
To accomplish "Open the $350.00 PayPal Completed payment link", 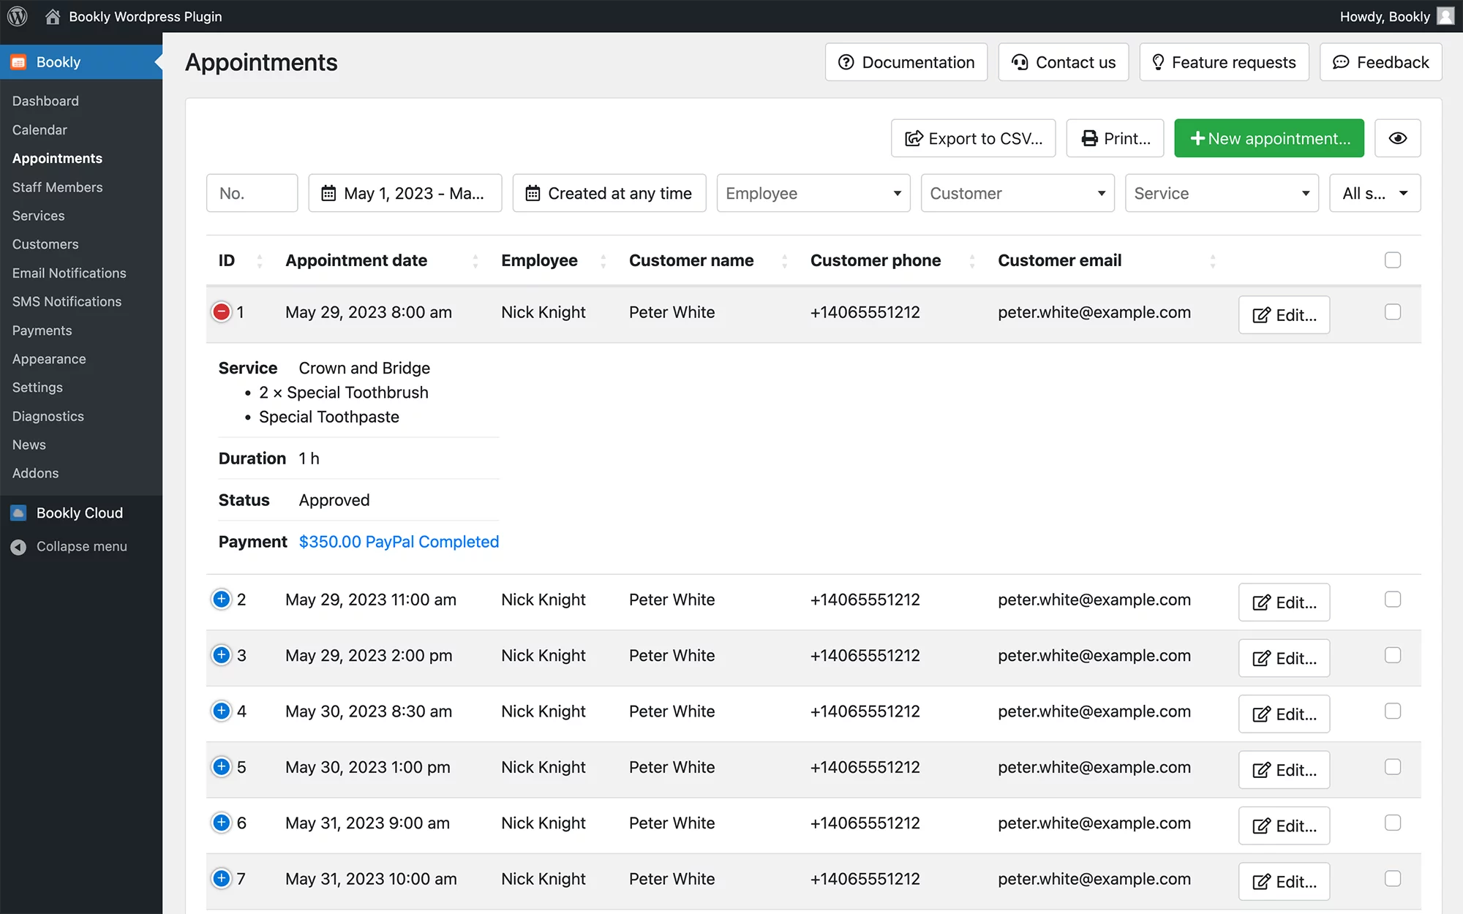I will click(x=399, y=542).
